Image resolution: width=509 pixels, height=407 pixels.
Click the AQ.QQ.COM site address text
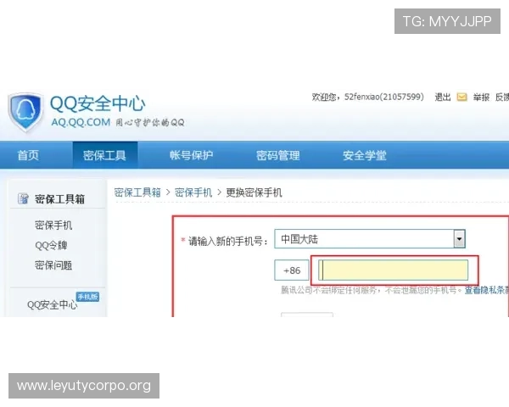[x=81, y=122]
